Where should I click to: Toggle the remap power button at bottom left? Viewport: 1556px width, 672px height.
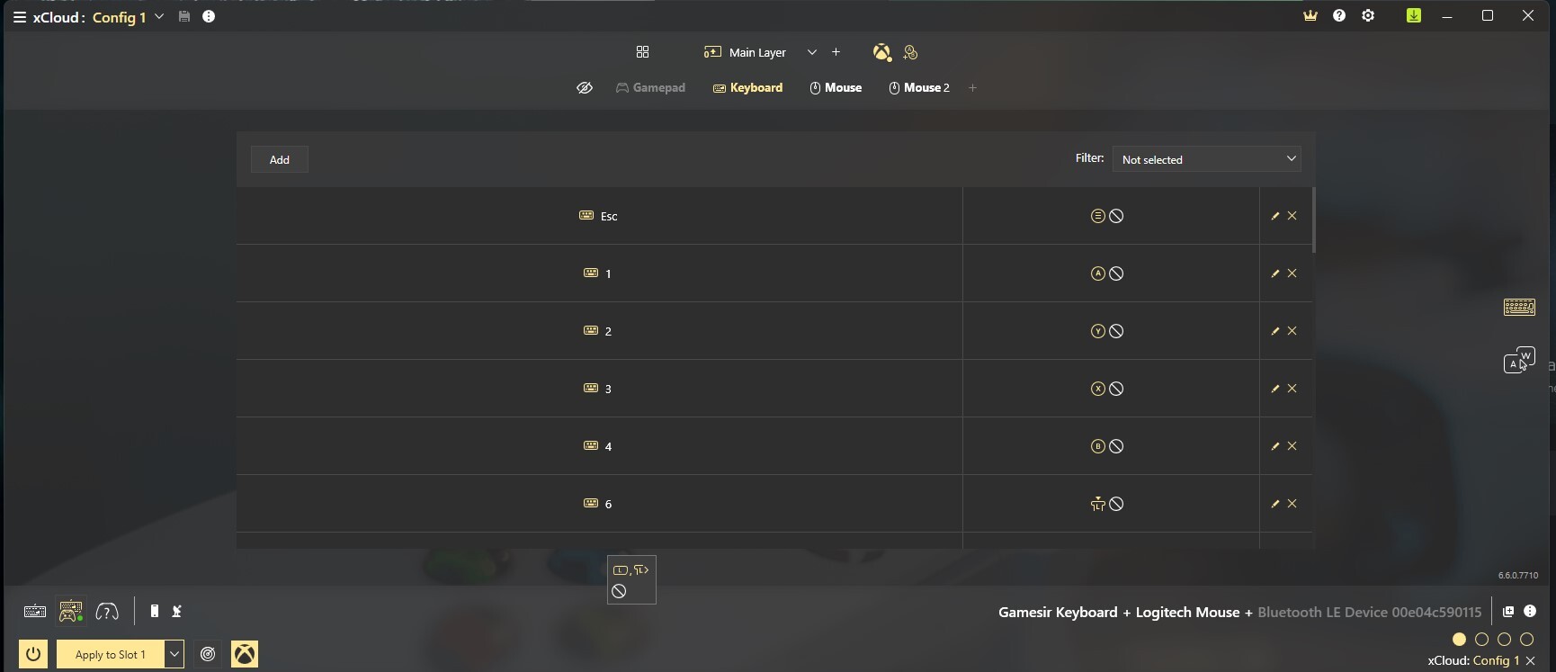33,654
